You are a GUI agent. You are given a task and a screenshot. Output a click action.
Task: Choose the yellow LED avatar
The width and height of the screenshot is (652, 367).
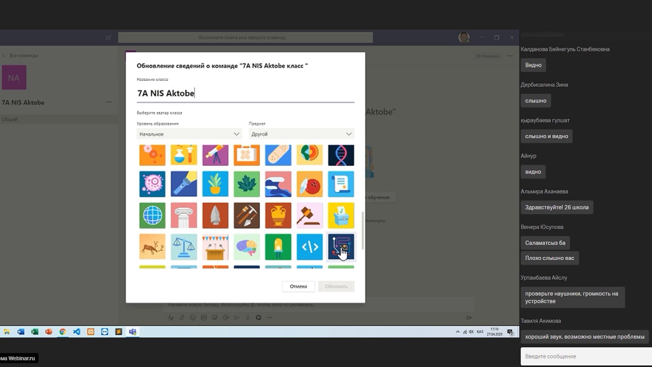(x=278, y=247)
